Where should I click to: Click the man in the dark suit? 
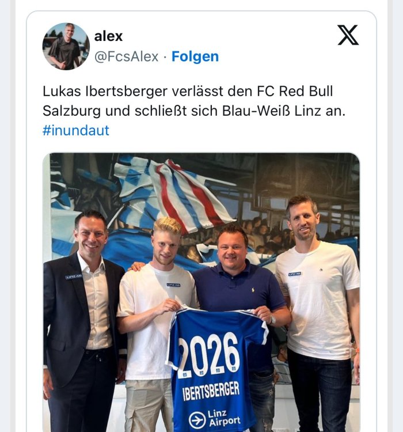click(x=82, y=321)
